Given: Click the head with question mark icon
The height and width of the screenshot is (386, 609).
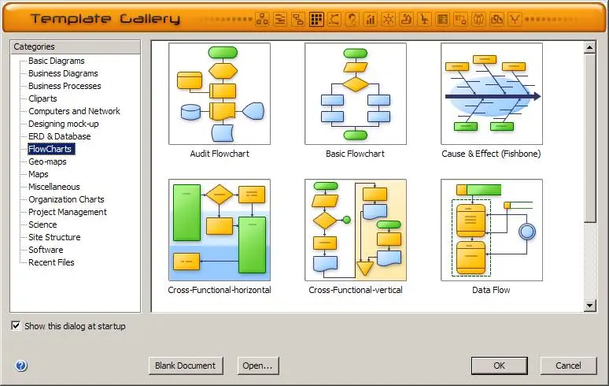Looking at the screenshot, I should (352, 19).
